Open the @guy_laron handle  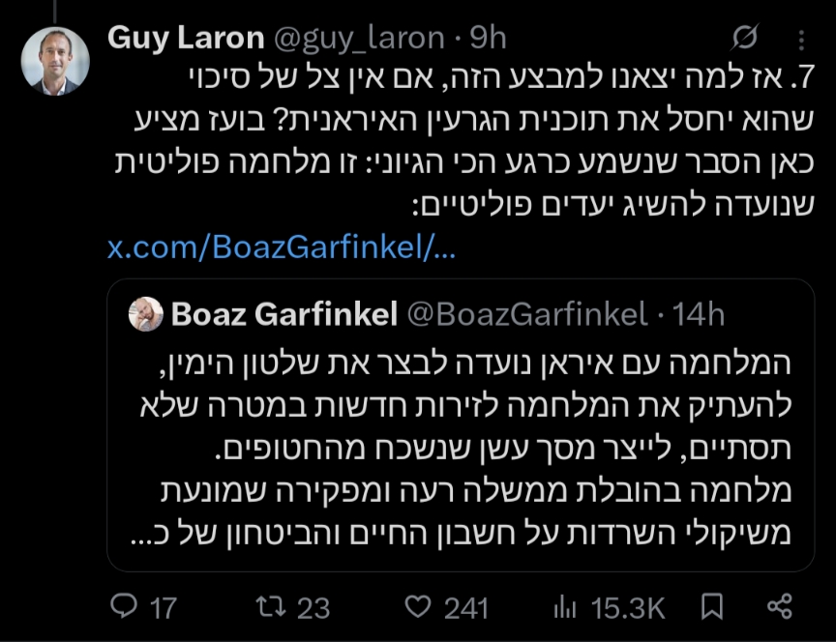352,38
